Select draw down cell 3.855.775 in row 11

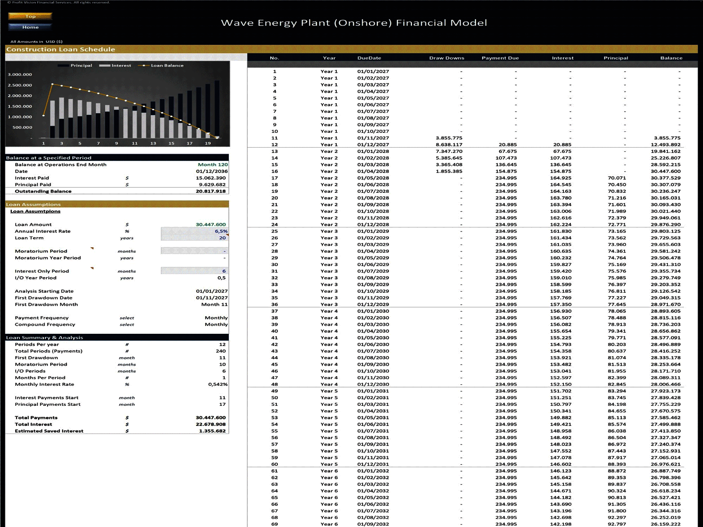(x=449, y=138)
